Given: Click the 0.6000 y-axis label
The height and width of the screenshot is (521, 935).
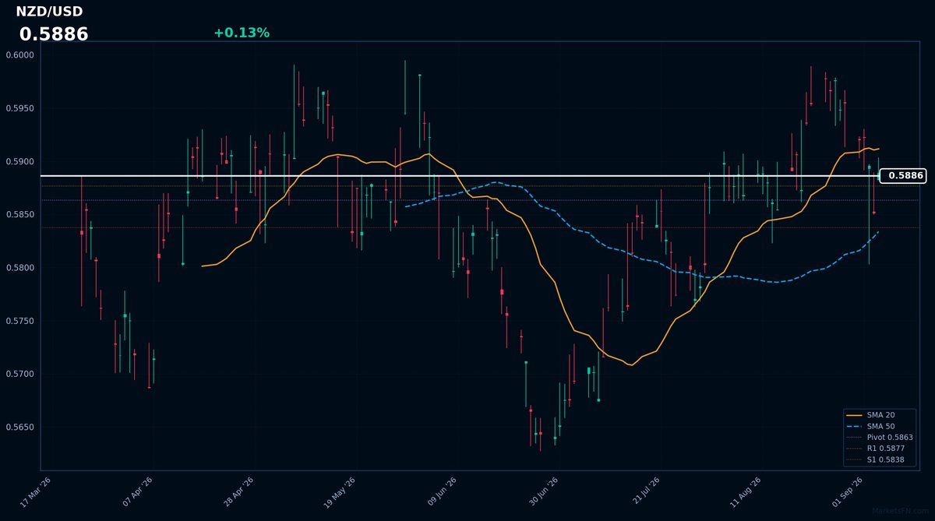Looking at the screenshot, I should 20,55.
